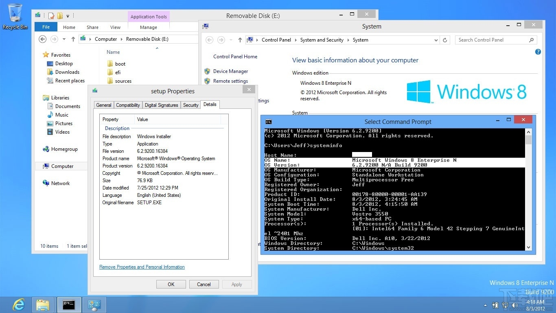Click Remove Properties and Personal Information link

coord(142,267)
